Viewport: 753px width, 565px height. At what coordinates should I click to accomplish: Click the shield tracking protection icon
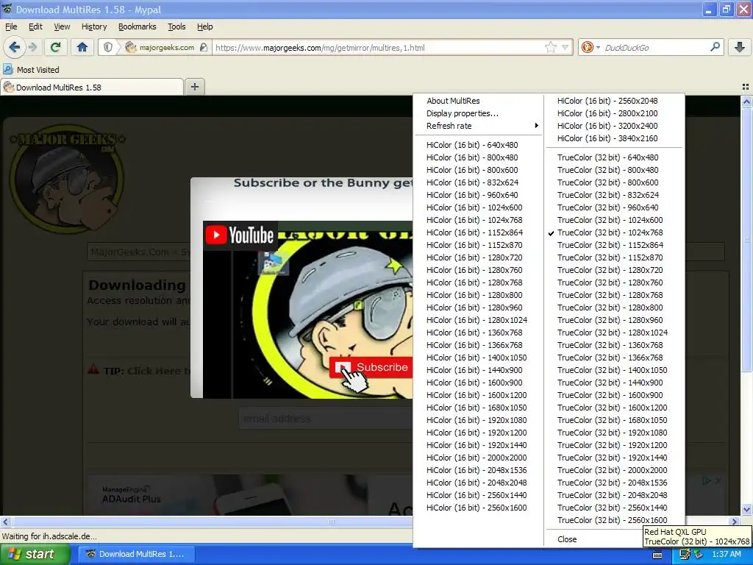[x=108, y=47]
